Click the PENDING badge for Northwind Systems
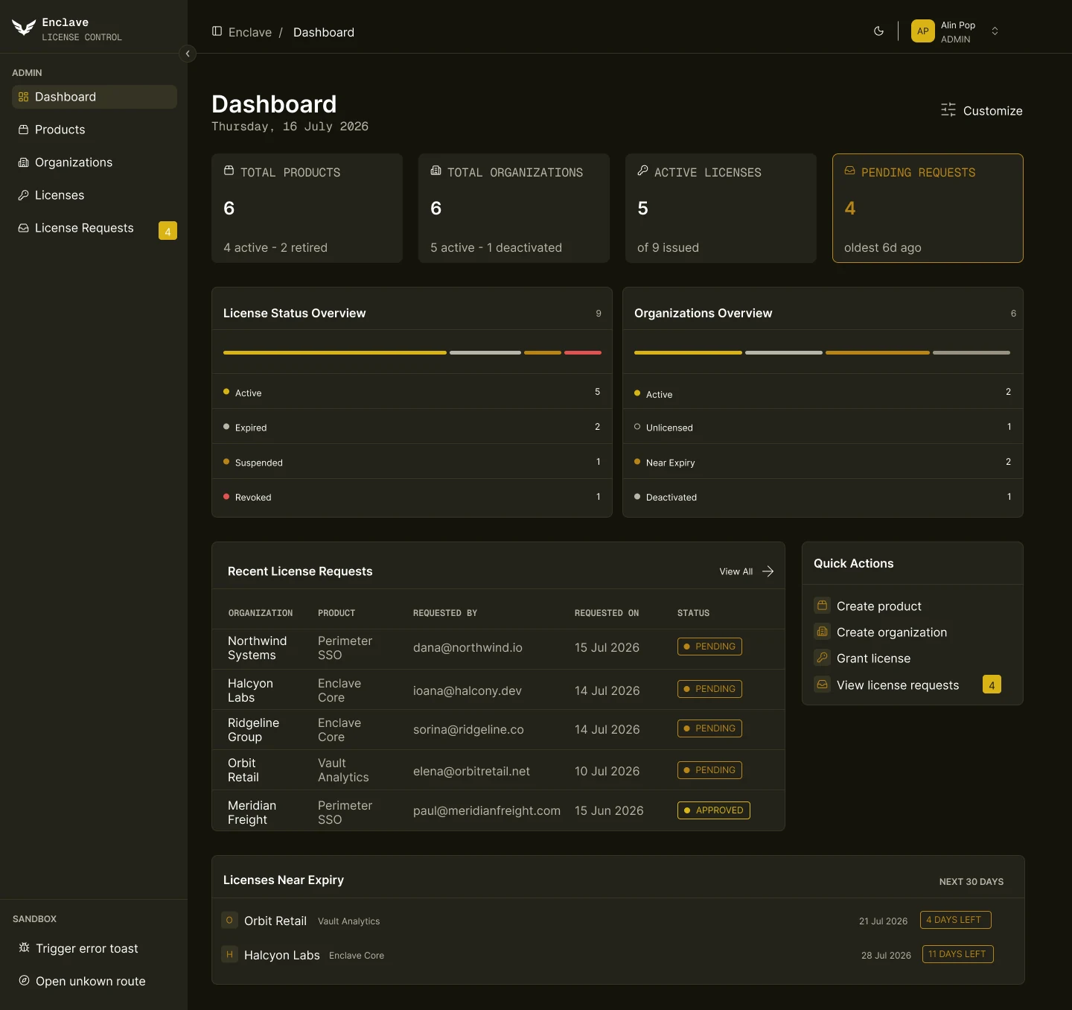Image resolution: width=1072 pixels, height=1010 pixels. point(709,647)
